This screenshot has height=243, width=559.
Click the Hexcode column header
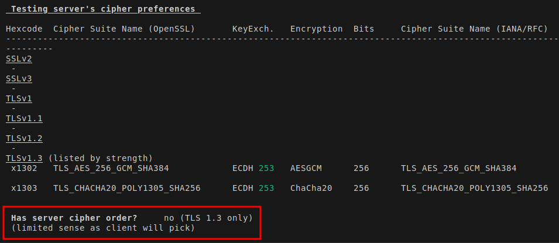click(25, 29)
